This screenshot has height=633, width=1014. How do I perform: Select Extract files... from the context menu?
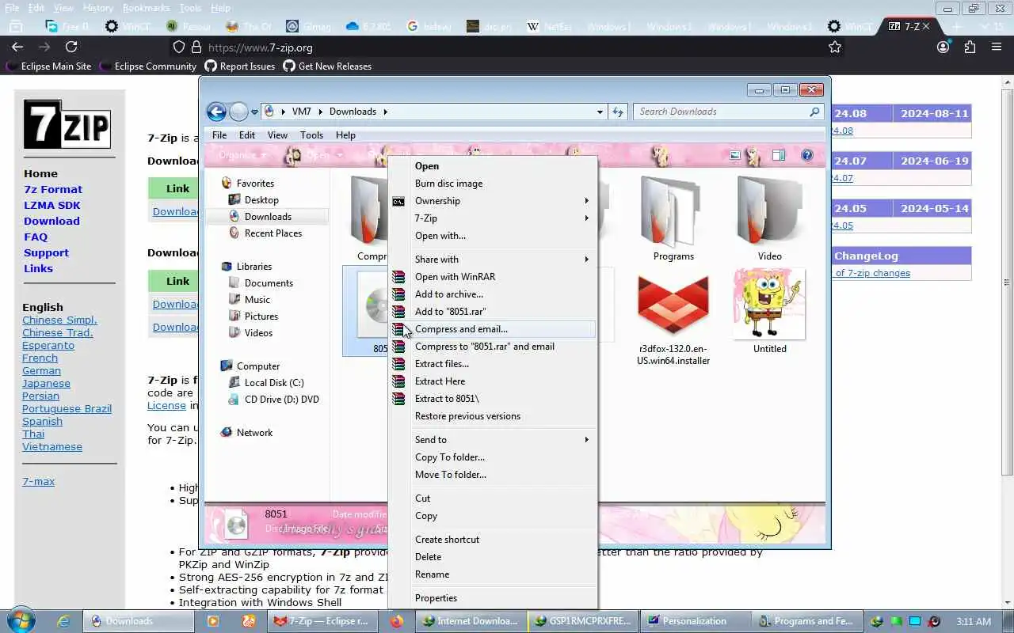(x=442, y=364)
